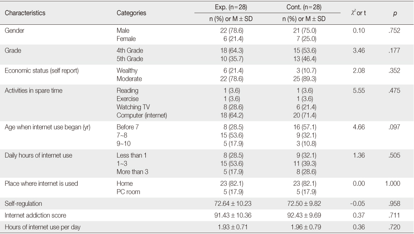
Task: Select the Before 7 category cell
Action: pyautogui.click(x=127, y=127)
